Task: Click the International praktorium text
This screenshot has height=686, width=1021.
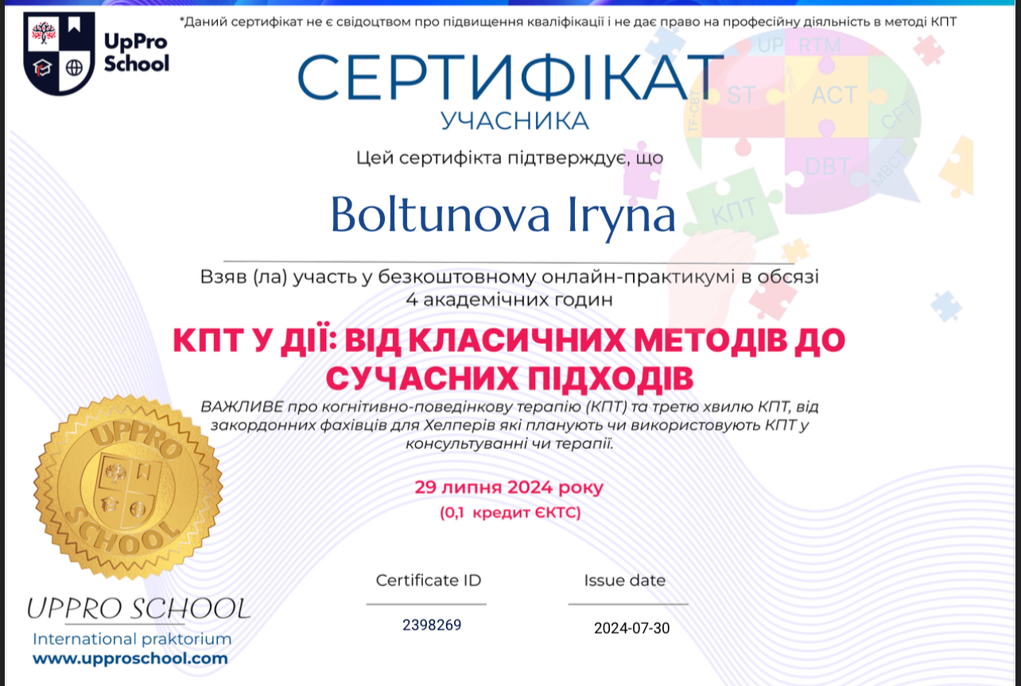Action: (x=132, y=638)
